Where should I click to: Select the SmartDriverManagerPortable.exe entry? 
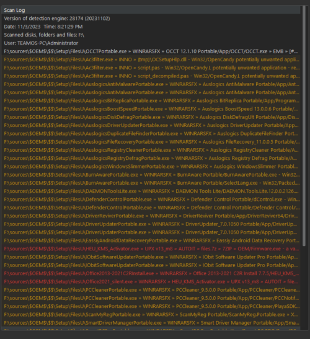click(x=151, y=322)
